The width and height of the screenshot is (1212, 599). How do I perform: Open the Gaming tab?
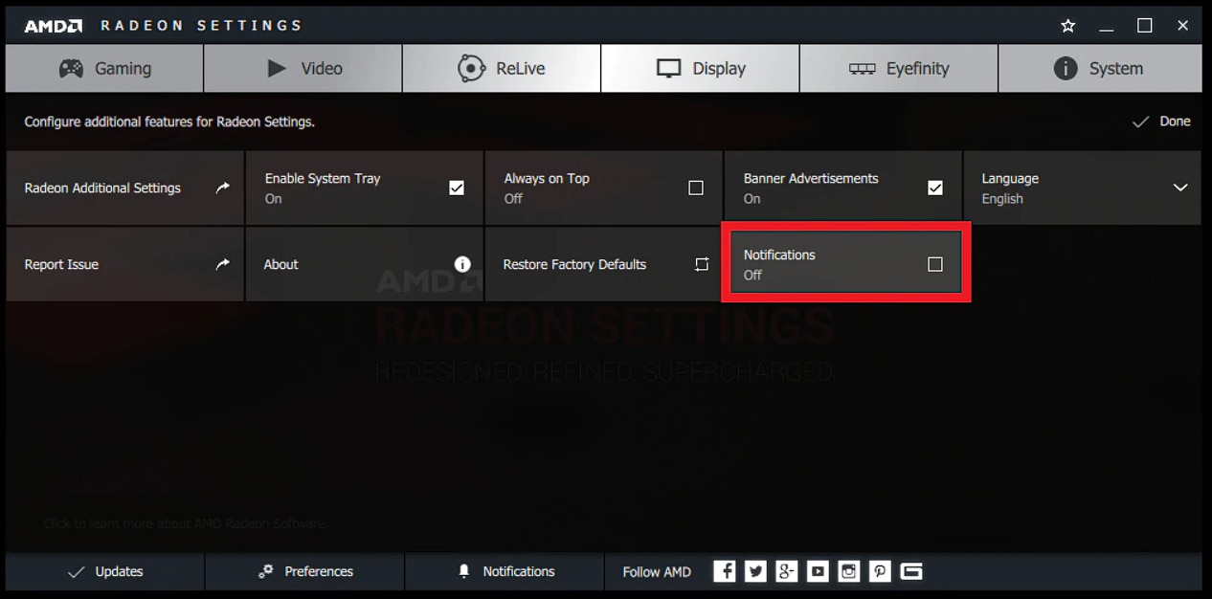click(x=104, y=68)
